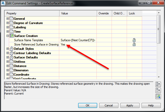Click the Cancel button
This screenshot has height=112, width=165.
[109, 105]
